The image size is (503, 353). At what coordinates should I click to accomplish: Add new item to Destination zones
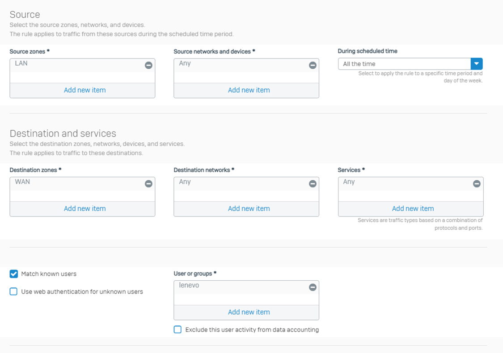85,208
